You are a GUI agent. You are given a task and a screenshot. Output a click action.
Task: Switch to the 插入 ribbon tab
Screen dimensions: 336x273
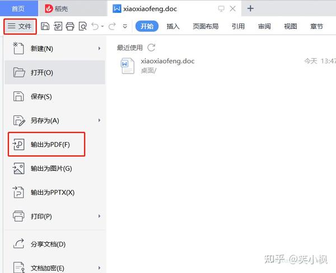pyautogui.click(x=173, y=26)
